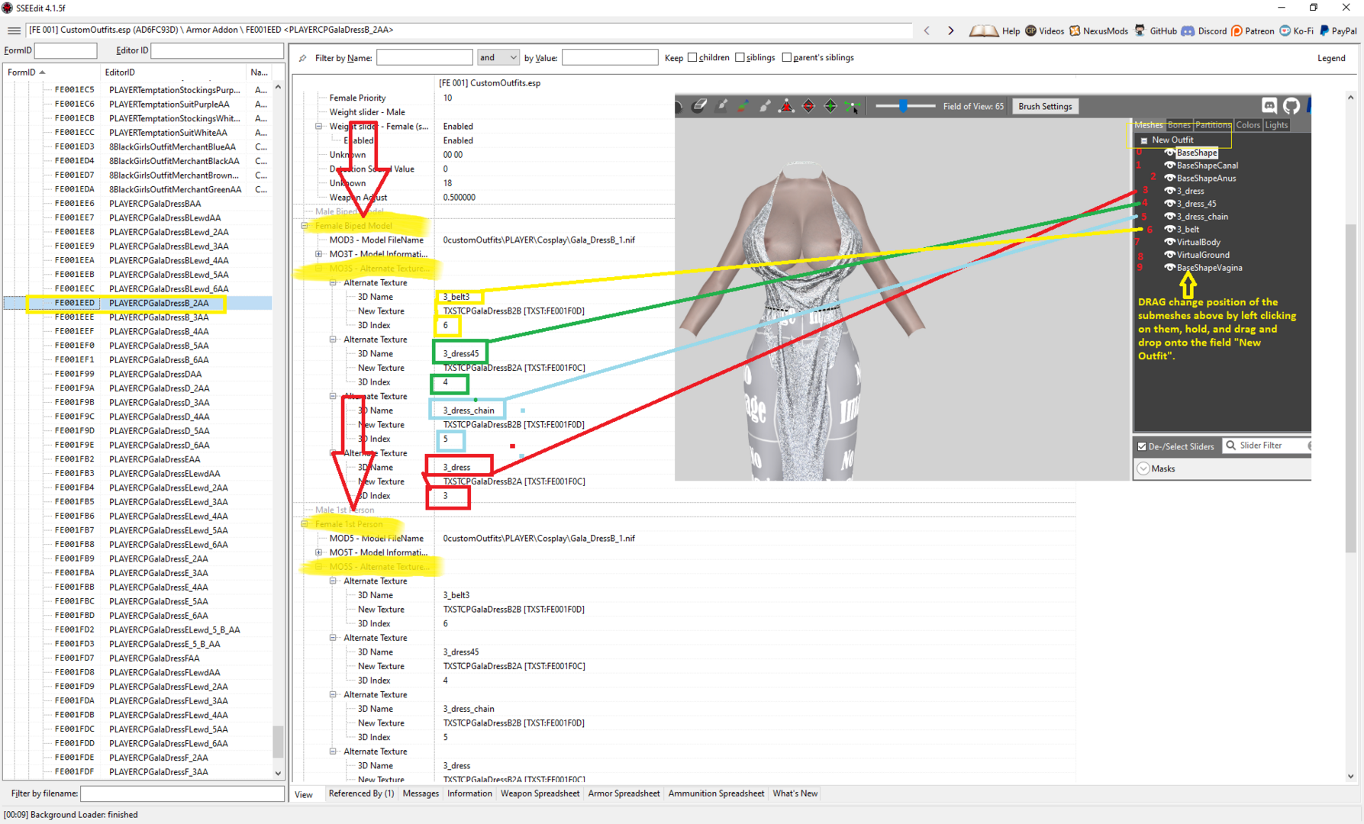Click the Slider Filter magnifier icon
Viewport: 1364px width, 824px height.
coord(1230,446)
